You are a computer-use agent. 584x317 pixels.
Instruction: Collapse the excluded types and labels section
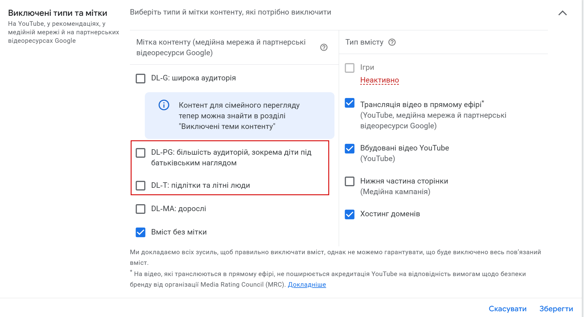(x=562, y=13)
